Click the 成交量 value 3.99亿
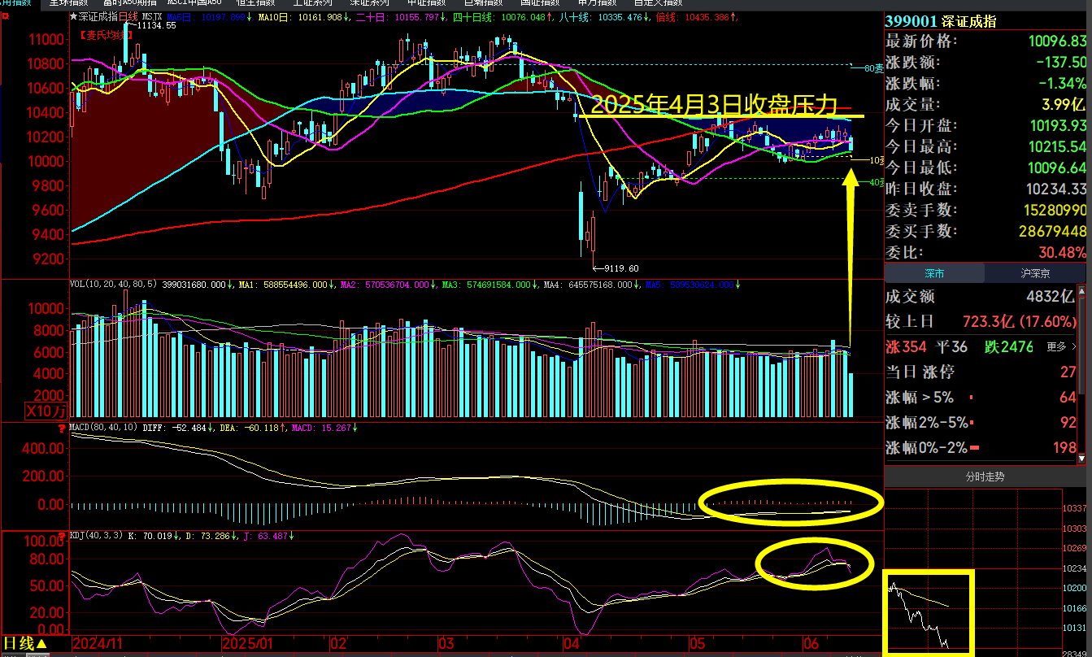 (x=1065, y=105)
